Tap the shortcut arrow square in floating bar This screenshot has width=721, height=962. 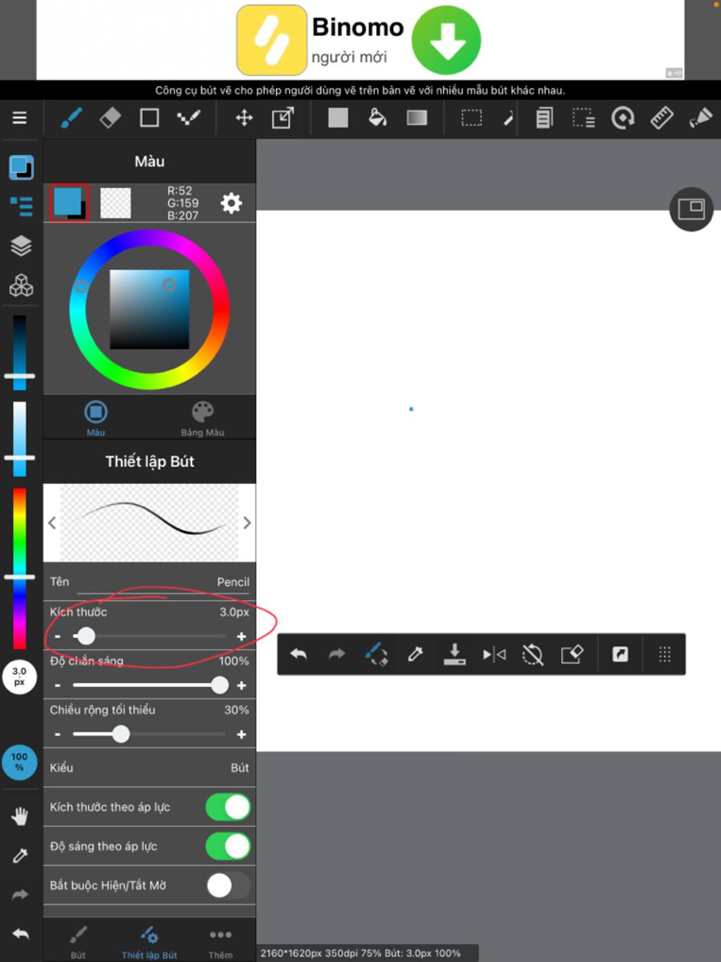[x=620, y=655]
